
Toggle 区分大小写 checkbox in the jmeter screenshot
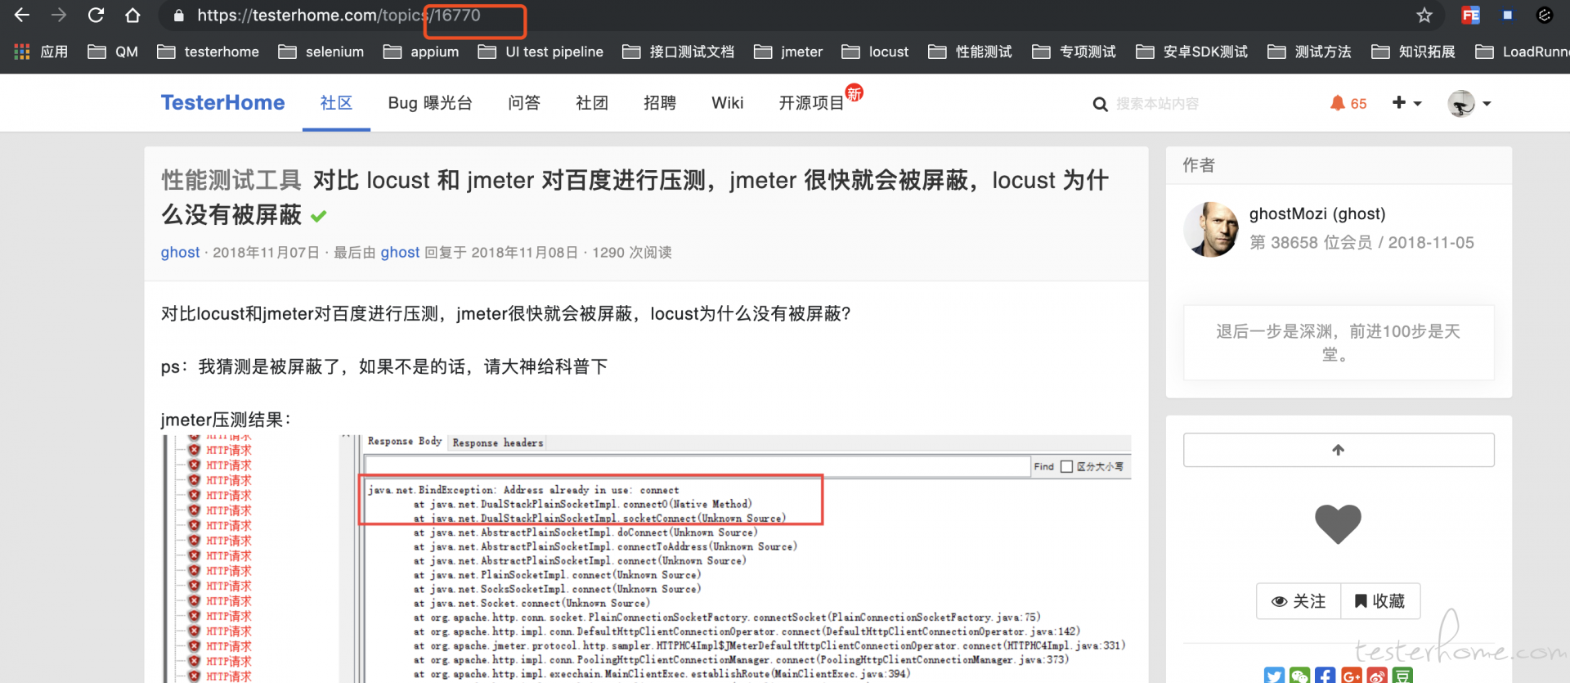1066,467
